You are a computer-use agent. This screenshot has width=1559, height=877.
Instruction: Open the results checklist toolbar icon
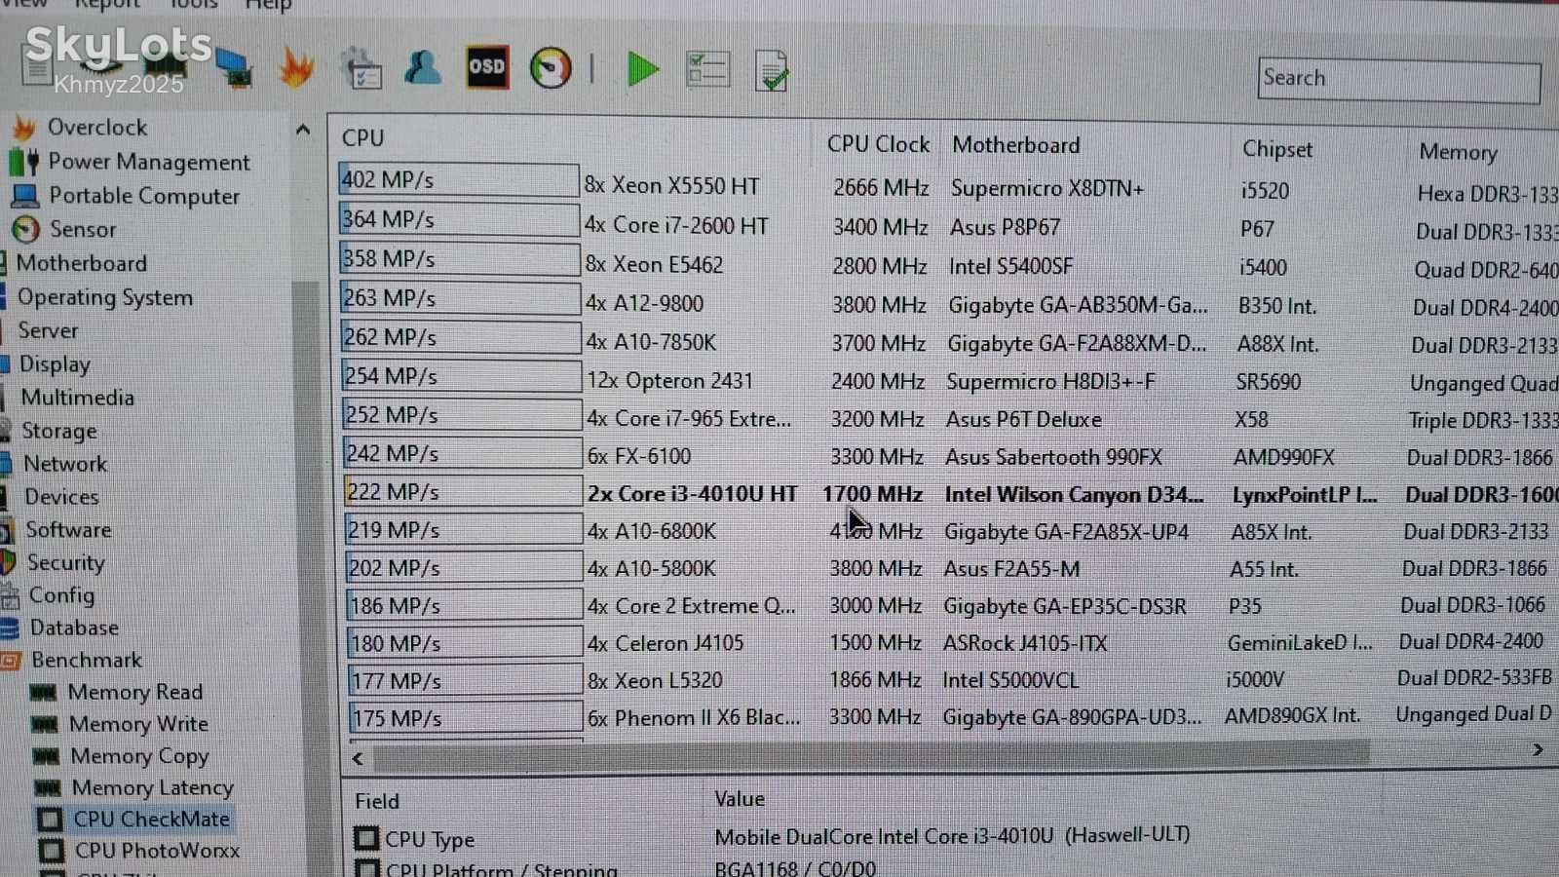(x=708, y=69)
